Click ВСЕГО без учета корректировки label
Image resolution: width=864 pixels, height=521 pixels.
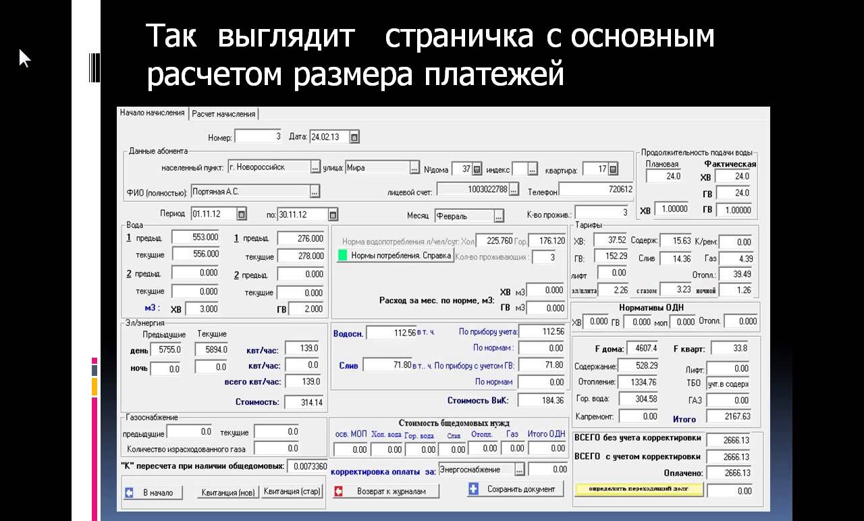637,438
